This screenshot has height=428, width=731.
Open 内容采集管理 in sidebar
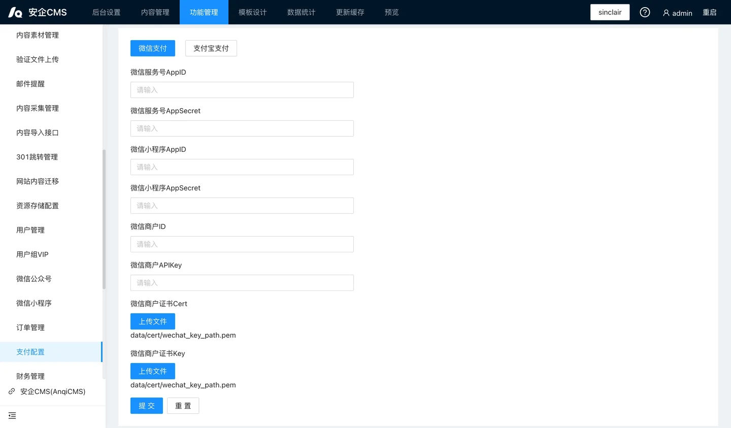(x=51, y=108)
